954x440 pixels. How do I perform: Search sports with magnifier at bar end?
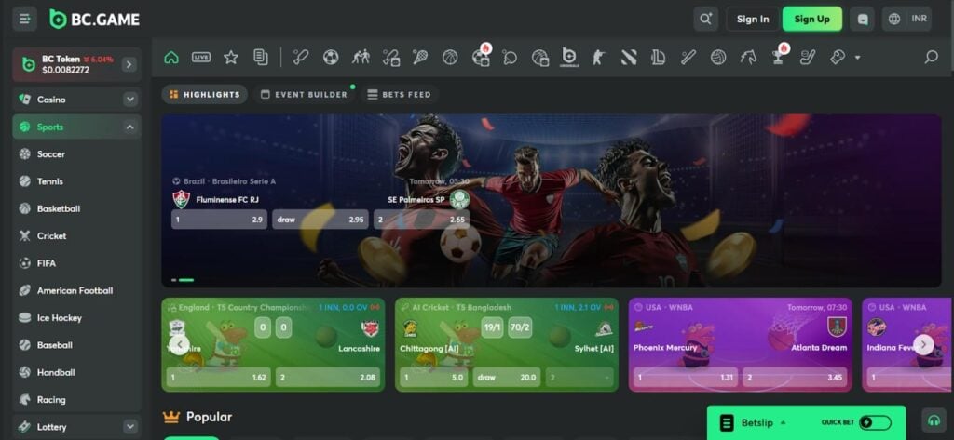[x=931, y=57]
